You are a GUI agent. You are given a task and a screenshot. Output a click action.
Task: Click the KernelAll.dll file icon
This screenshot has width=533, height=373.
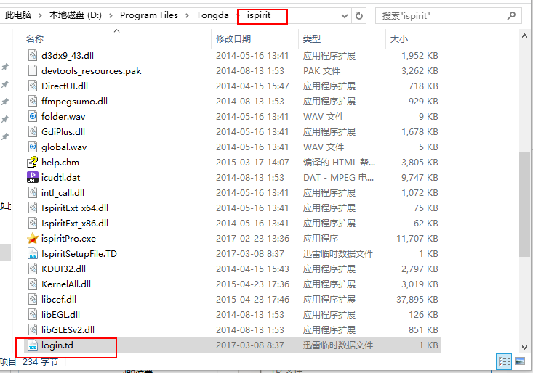(x=33, y=284)
